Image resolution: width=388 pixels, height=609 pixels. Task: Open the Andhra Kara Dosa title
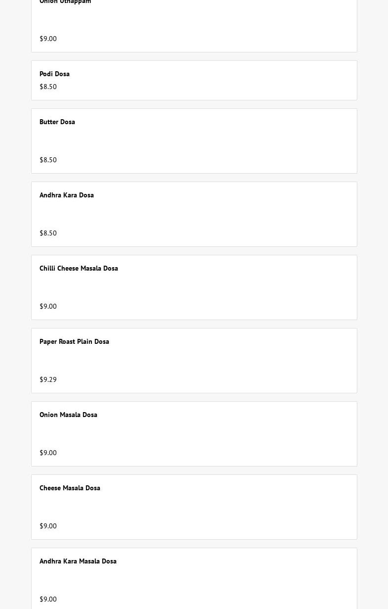point(67,195)
